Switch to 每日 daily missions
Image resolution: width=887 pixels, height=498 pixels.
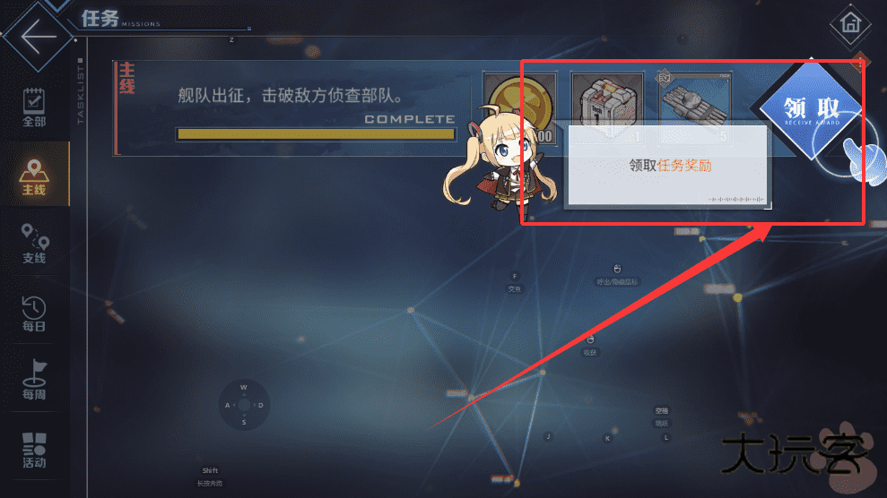34,313
